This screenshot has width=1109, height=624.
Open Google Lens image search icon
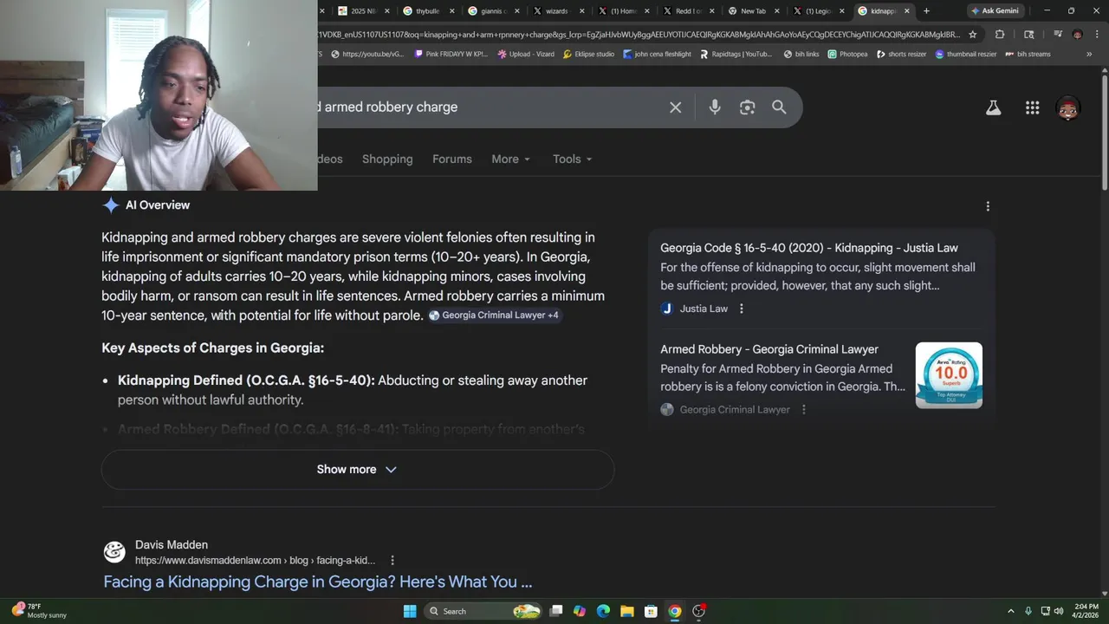(x=747, y=107)
